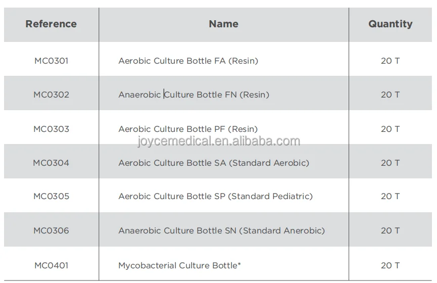This screenshot has width=437, height=283.
Task: Click Aerobic Culture Bottle FA (Resin) name
Action: 188,61
